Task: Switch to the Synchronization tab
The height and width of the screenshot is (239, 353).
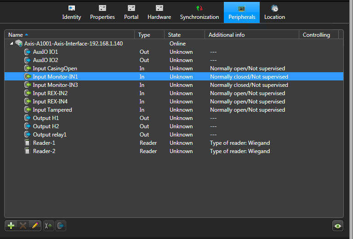Action: click(x=199, y=12)
